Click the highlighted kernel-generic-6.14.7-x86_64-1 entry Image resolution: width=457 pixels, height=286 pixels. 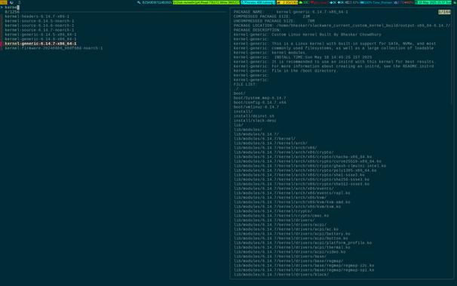(x=41, y=44)
